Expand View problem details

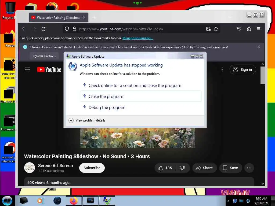pos(87,120)
